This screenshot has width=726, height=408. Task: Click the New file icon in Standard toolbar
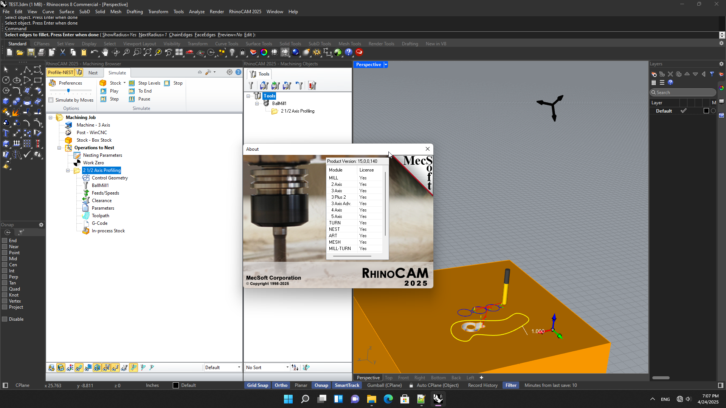coord(9,53)
